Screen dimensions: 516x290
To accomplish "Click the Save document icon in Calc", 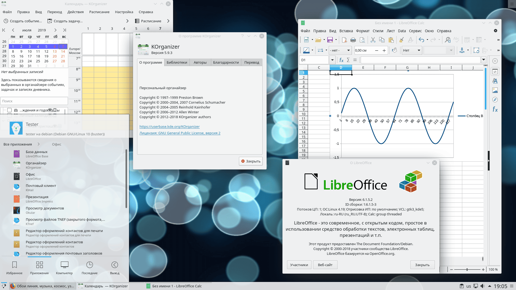I will (x=330, y=40).
